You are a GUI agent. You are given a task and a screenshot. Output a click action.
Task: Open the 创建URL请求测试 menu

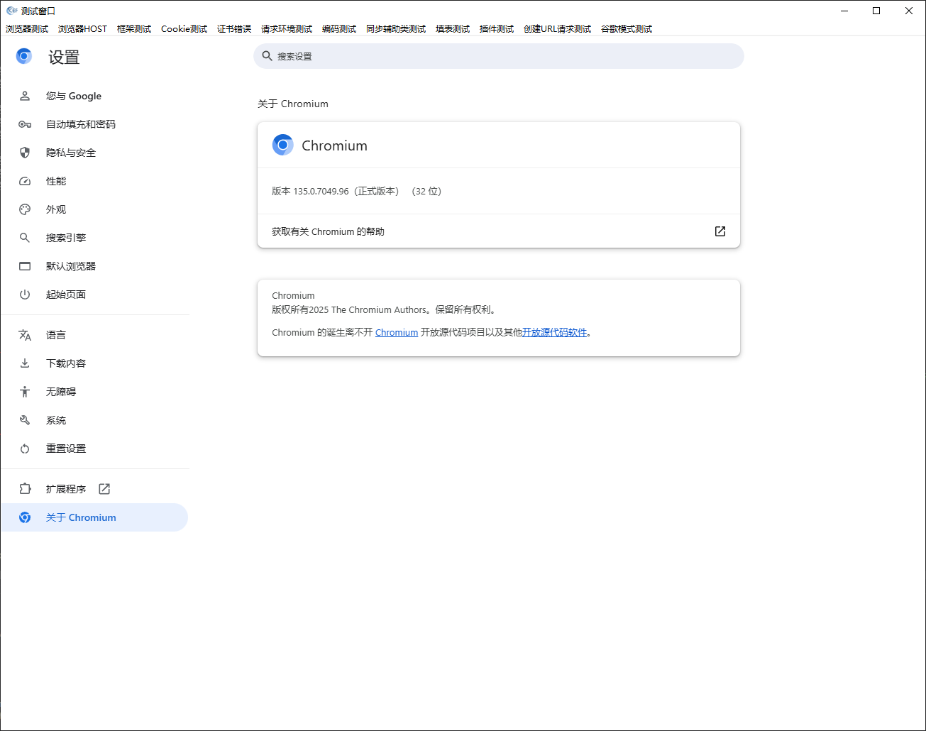coord(557,29)
